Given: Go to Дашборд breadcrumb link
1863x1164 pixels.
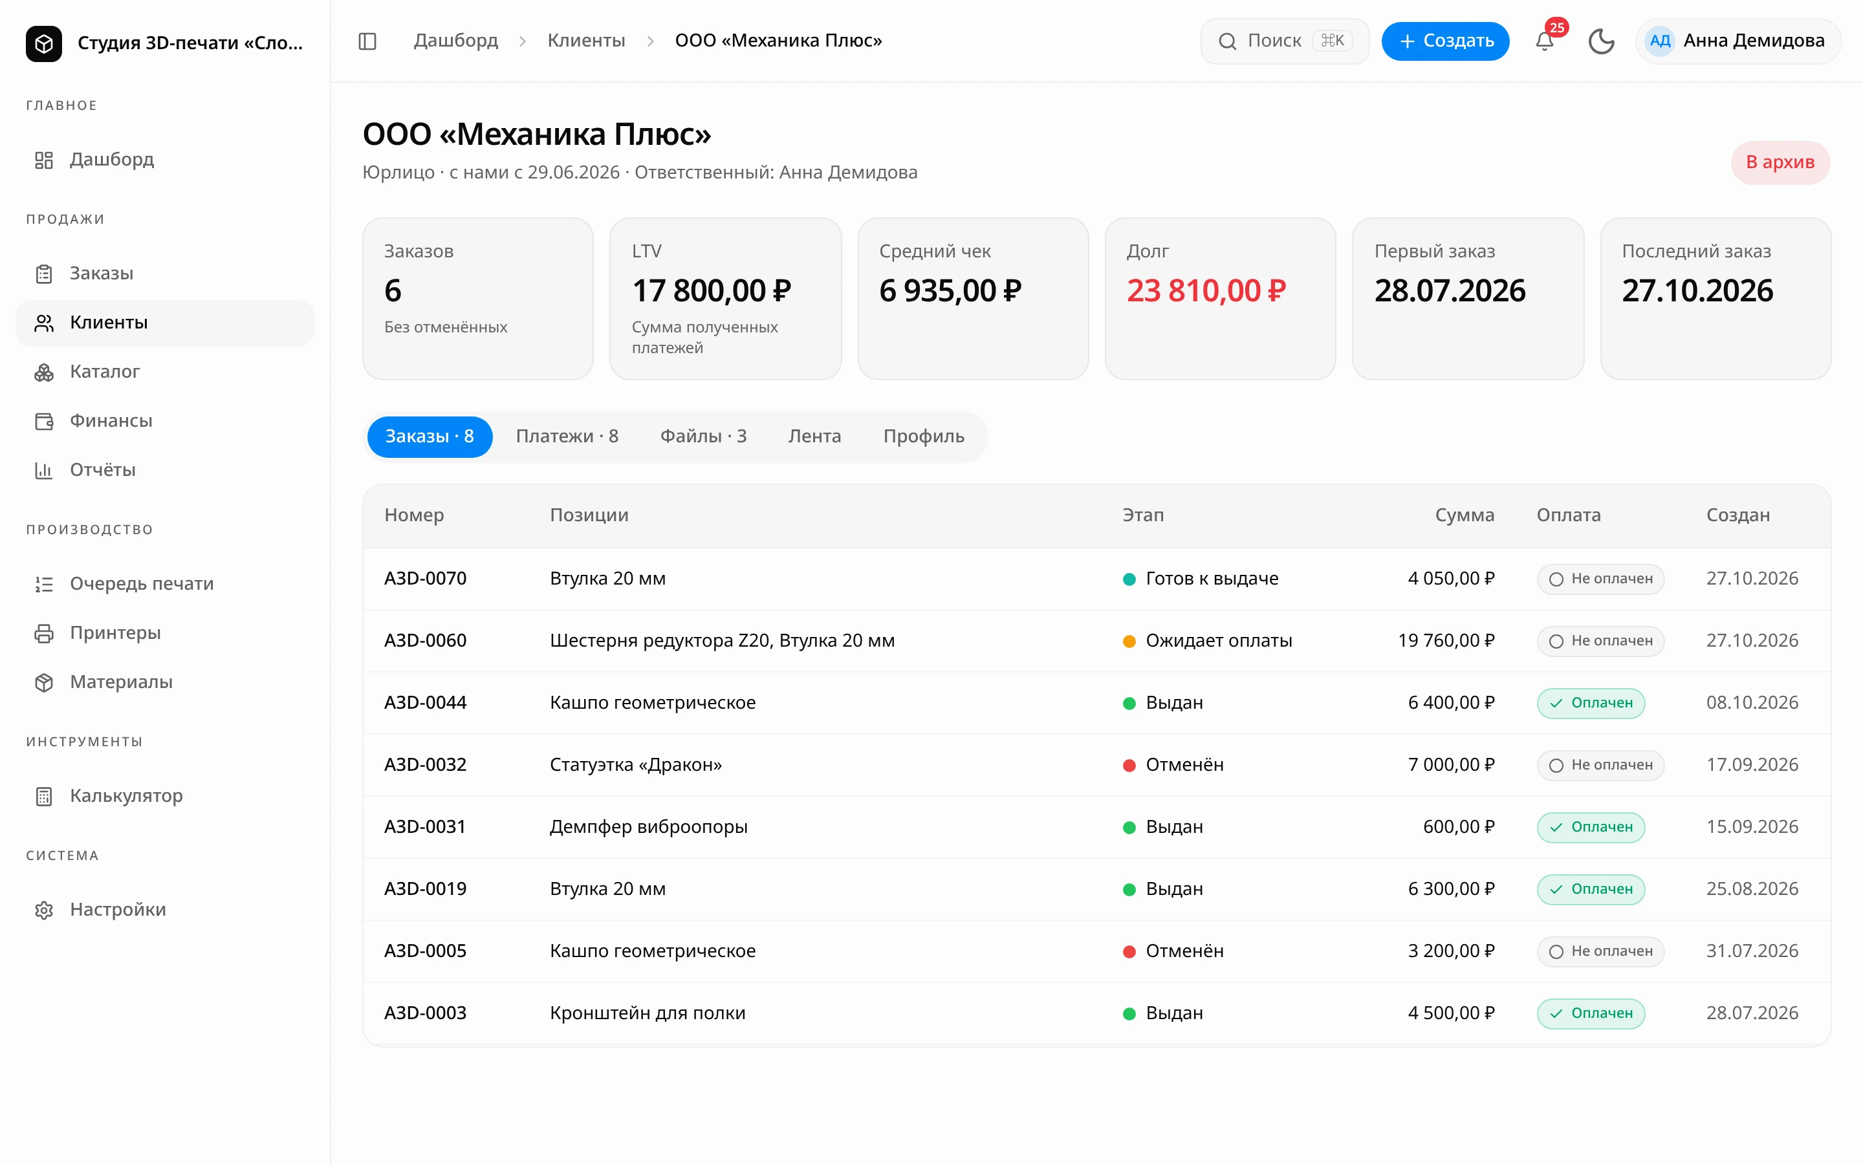Looking at the screenshot, I should coord(456,41).
